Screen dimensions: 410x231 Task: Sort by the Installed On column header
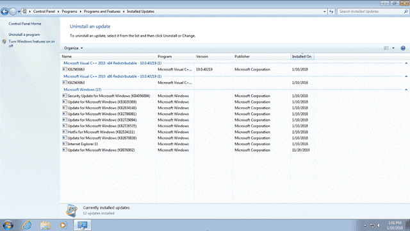coord(302,56)
